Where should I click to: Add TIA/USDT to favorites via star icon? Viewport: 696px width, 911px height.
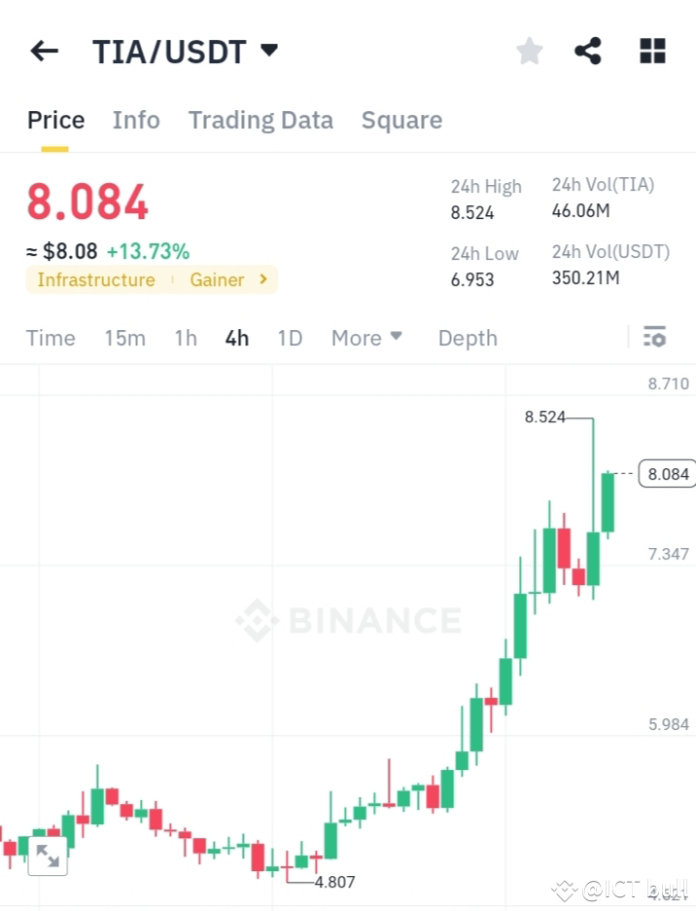529,51
